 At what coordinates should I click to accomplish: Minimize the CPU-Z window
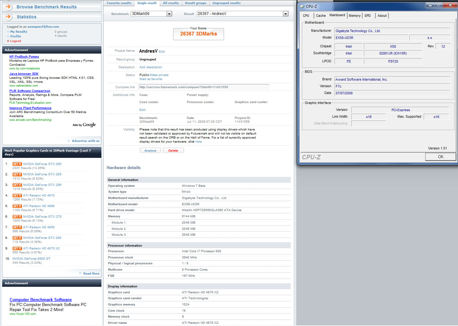coord(431,5)
